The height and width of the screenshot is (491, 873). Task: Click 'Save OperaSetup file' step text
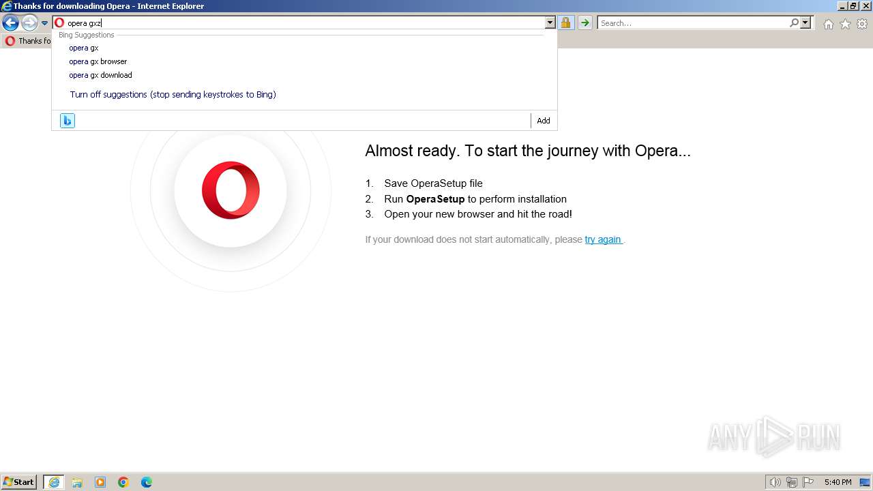click(x=433, y=183)
